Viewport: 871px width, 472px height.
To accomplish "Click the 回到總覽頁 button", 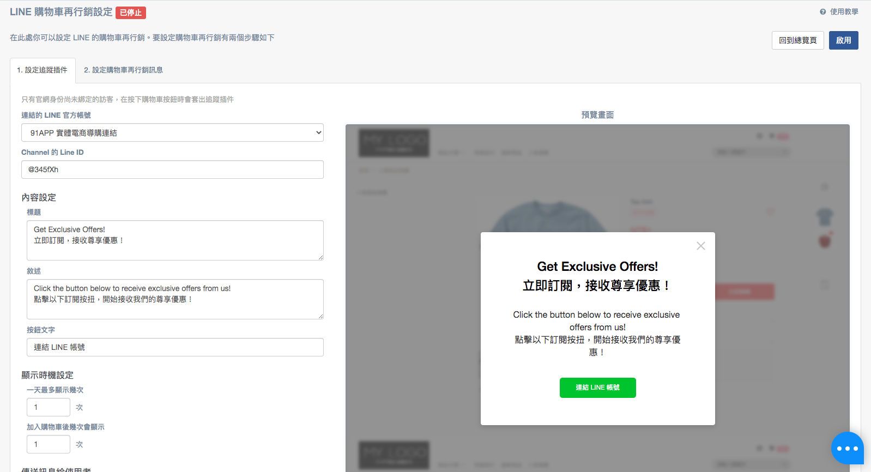I will (798, 40).
